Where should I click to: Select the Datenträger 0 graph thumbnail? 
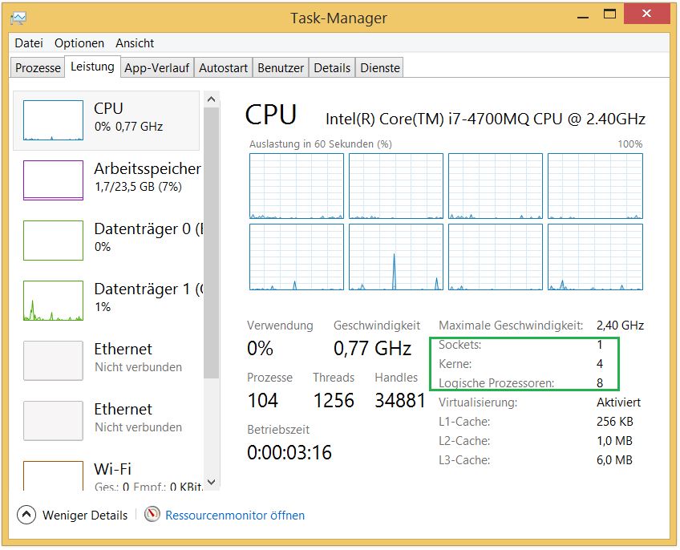[53, 240]
